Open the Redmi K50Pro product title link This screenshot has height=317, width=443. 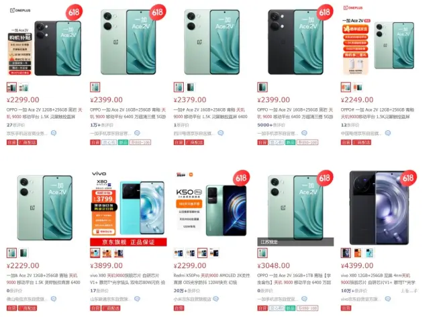pos(211,279)
